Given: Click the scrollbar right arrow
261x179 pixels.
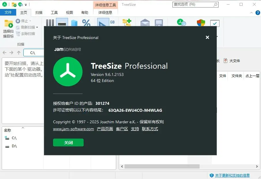Looking at the screenshot, I should 257,166.
